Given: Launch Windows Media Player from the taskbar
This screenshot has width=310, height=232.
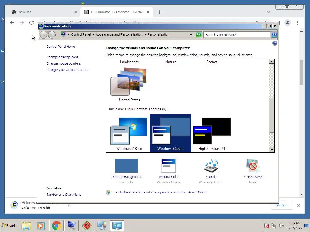Looking at the screenshot, I should [x=41, y=226].
